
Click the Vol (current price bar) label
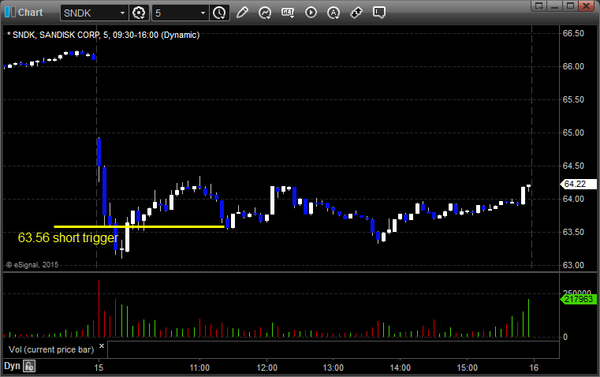[x=51, y=350]
